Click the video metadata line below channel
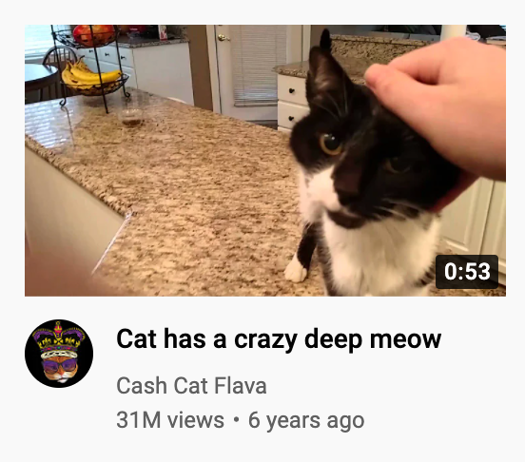Image resolution: width=525 pixels, height=462 pixels. 241,421
